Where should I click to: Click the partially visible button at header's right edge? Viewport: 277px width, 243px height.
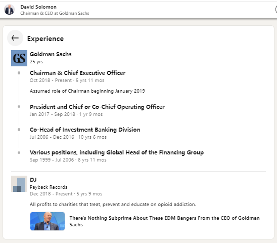tap(276, 10)
